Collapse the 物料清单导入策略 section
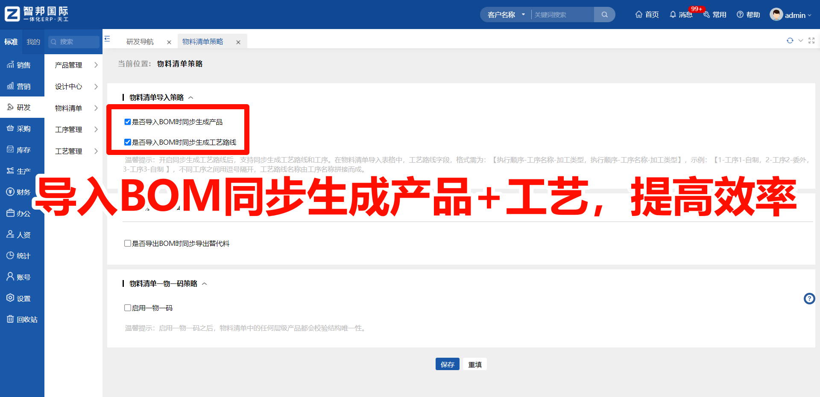The image size is (820, 397). coord(191,97)
